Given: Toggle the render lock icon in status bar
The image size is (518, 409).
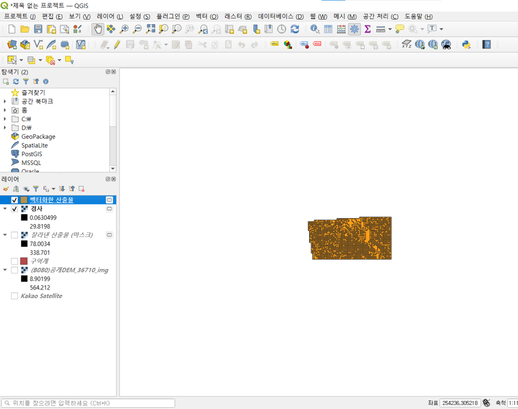Looking at the screenshot, I should point(486,403).
